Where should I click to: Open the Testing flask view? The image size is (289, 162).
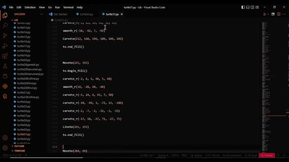click(x=5, y=66)
